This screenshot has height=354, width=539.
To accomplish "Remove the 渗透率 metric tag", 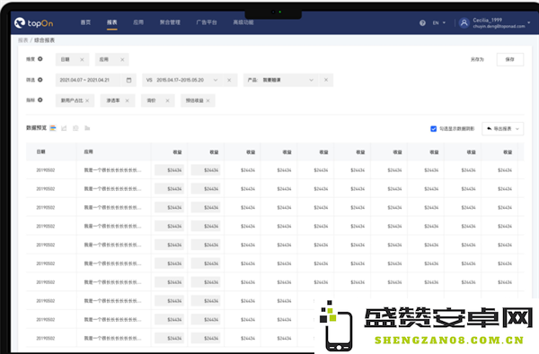I will pyautogui.click(x=128, y=100).
